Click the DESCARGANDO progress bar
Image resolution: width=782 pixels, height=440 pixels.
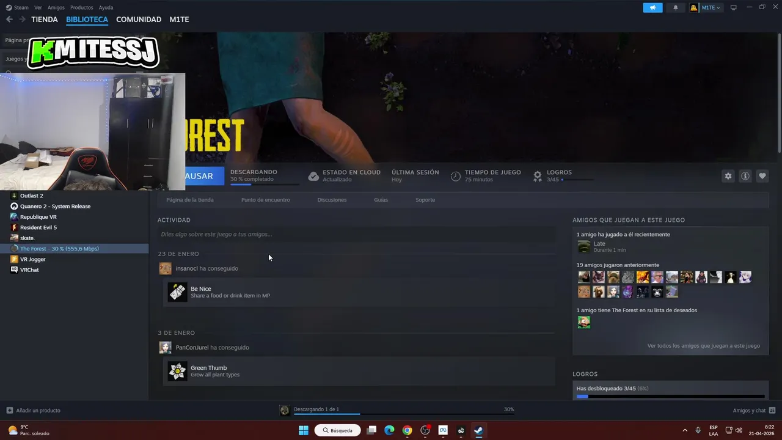click(x=265, y=184)
